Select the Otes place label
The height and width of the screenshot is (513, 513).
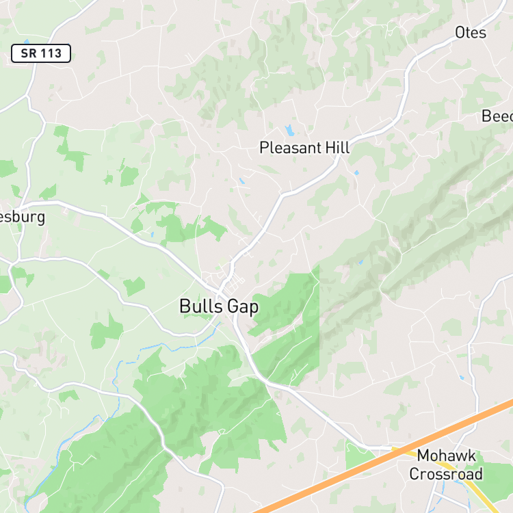click(471, 33)
